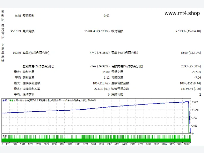Select the 连续获利金额 label
The image size is (204, 153).
coord(31,83)
